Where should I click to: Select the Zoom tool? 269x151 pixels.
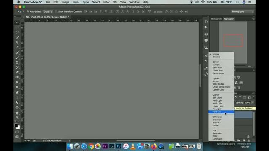17,117
